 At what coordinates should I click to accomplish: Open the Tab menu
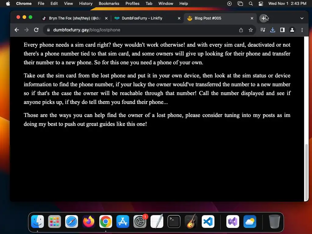[149, 4]
